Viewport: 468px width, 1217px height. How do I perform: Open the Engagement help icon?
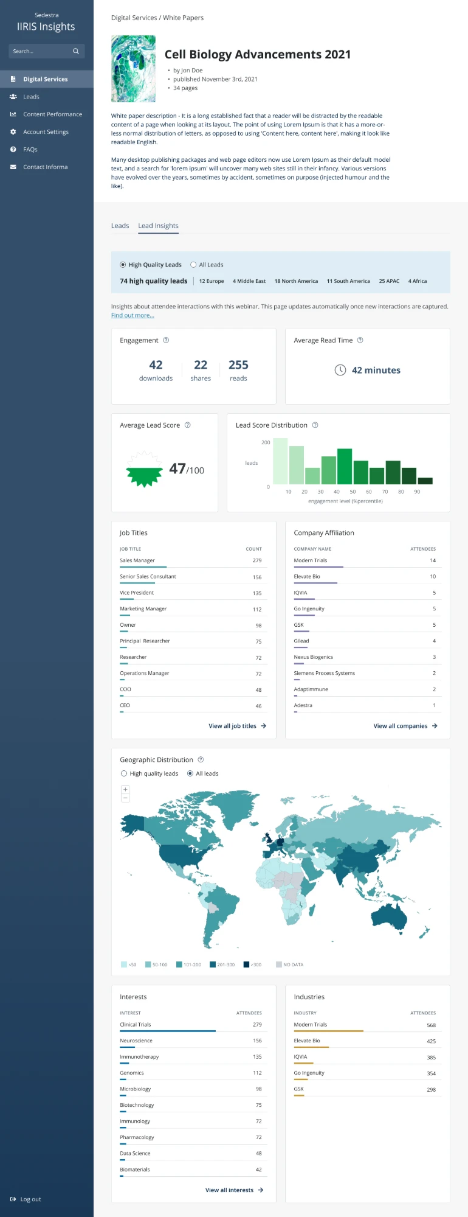166,340
